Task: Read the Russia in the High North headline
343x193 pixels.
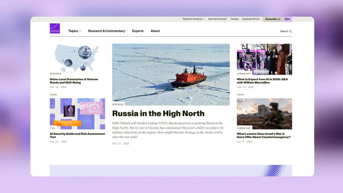Action: pyautogui.click(x=158, y=114)
